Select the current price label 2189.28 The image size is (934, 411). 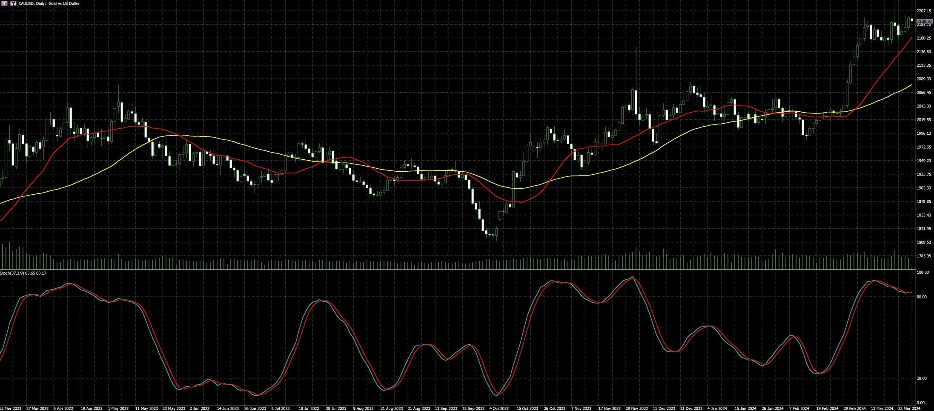pyautogui.click(x=924, y=21)
